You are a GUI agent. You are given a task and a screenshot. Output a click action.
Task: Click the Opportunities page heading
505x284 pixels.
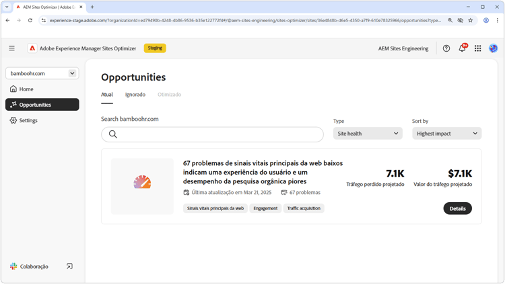[x=133, y=77]
